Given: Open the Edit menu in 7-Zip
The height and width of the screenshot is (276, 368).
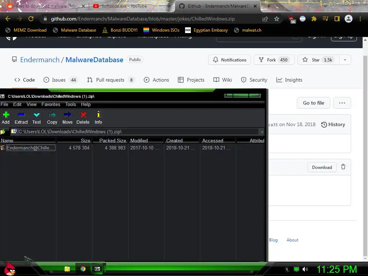Looking at the screenshot, I should click(17, 105).
